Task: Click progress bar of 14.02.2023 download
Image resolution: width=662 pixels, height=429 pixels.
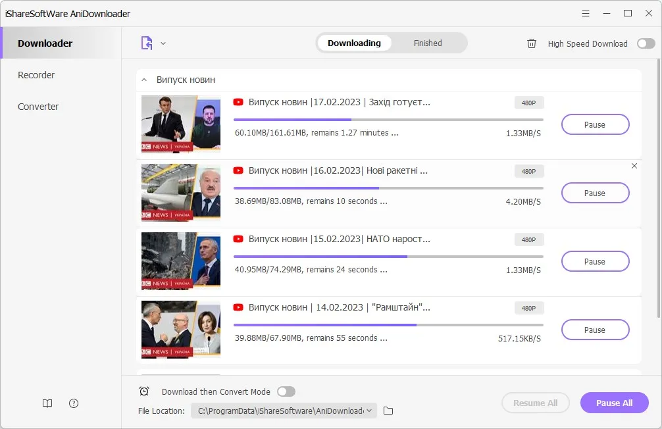Action: pos(388,325)
